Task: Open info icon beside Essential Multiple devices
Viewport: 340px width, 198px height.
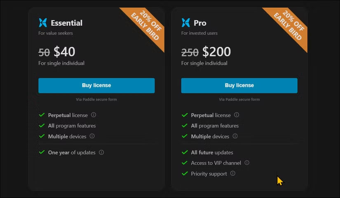Action: tap(92, 136)
